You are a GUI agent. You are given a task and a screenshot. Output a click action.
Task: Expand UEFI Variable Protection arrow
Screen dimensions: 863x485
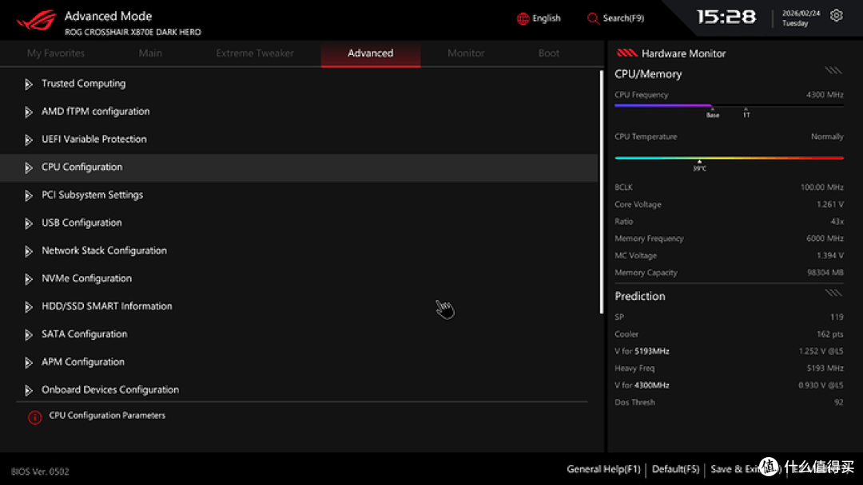point(29,140)
